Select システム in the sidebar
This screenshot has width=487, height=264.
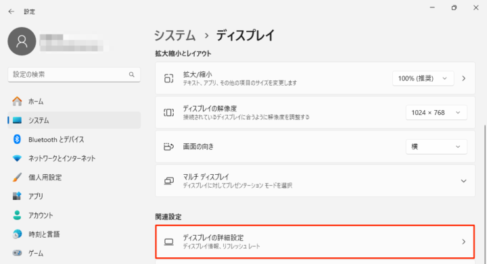[x=74, y=120]
